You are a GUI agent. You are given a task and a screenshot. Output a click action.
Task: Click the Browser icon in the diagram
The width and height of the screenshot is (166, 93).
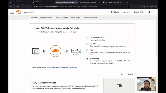36,51
